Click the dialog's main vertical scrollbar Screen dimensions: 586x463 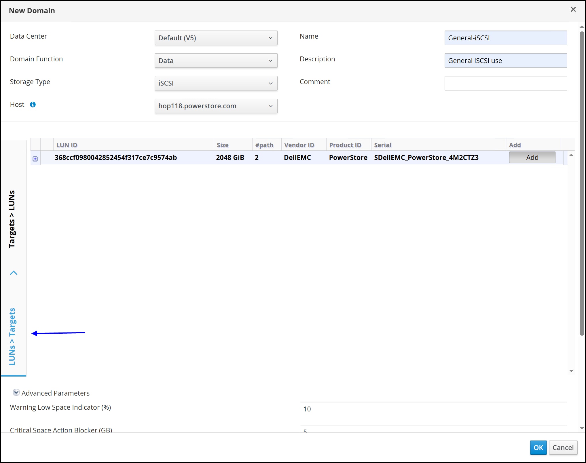[x=582, y=183]
